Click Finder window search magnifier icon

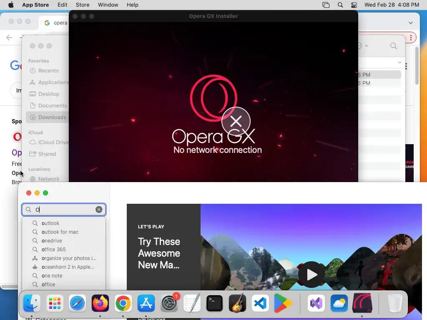pos(394,46)
